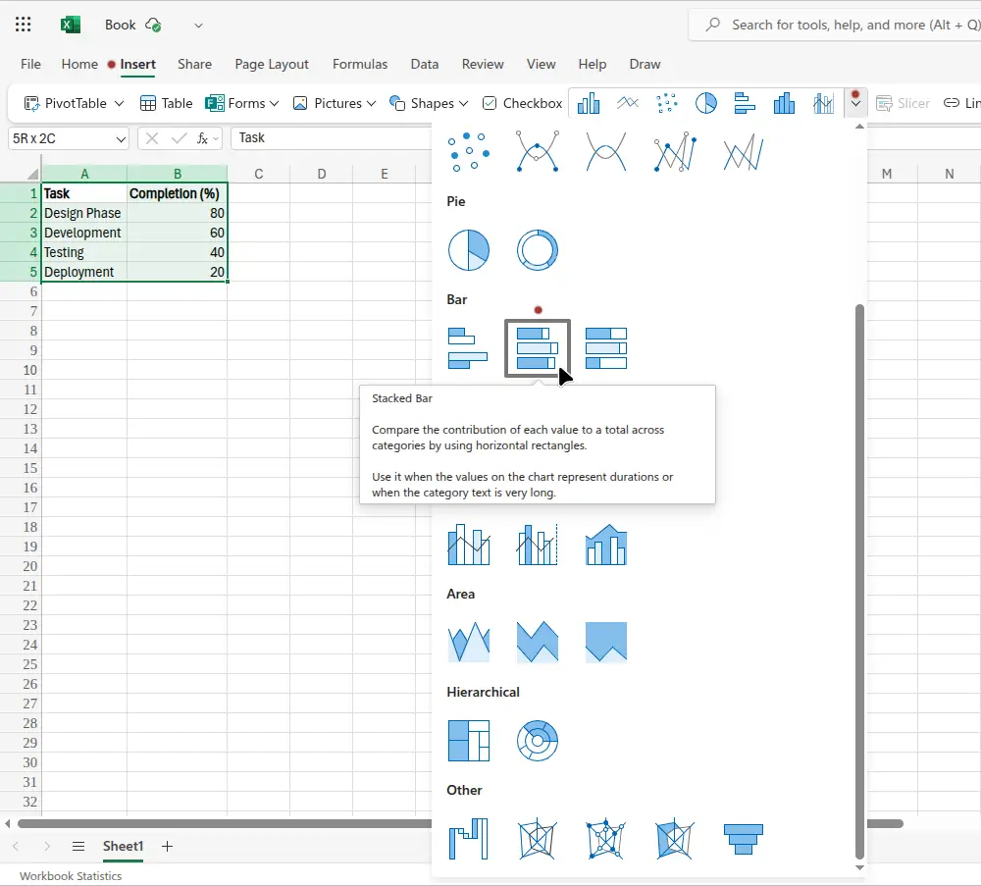Choose the Treemap chart under Hierarchical
The height and width of the screenshot is (886, 981).
pos(469,740)
